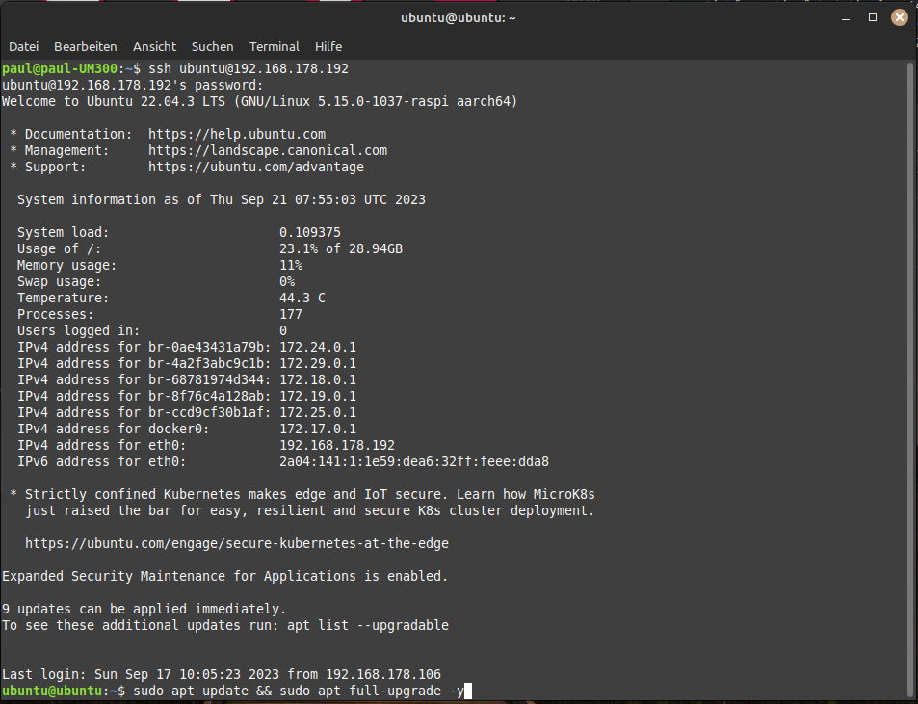The height and width of the screenshot is (704, 918).
Task: Open the Hilfe menu
Action: [328, 46]
